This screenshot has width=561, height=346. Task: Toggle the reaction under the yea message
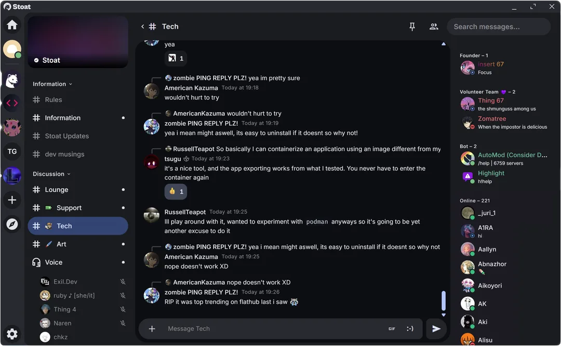176,58
